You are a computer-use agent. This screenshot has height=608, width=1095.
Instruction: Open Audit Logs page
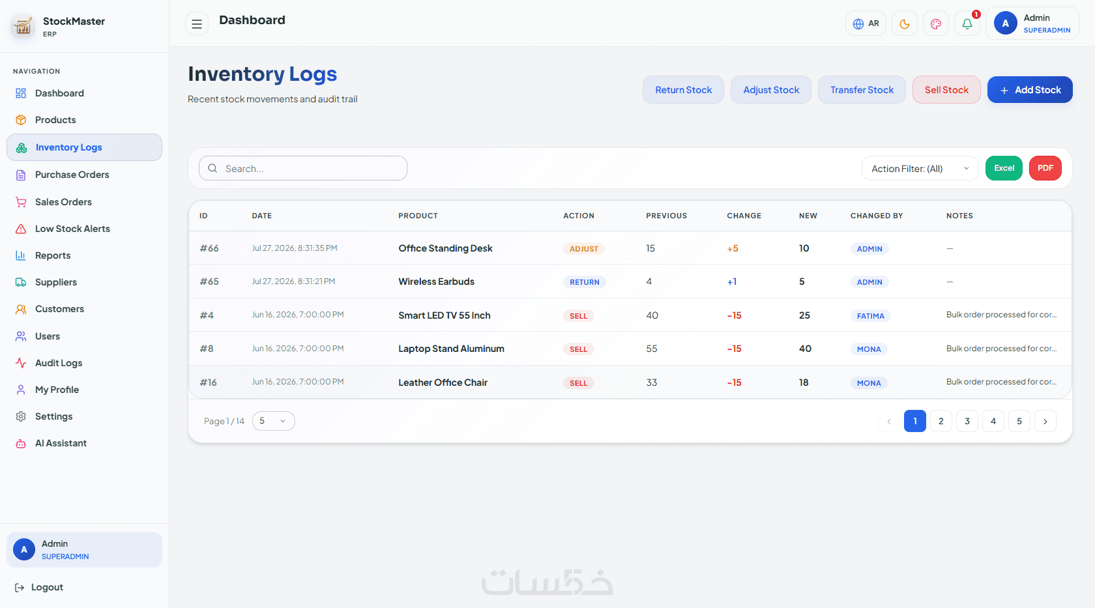(84, 363)
